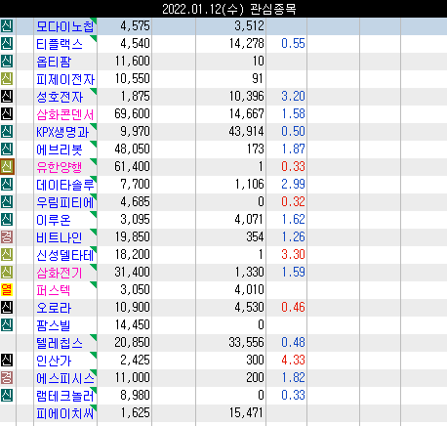The image size is (447, 426).
Task: Click the yellow 열 badge beside 퍼스텍
Action: (x=7, y=290)
